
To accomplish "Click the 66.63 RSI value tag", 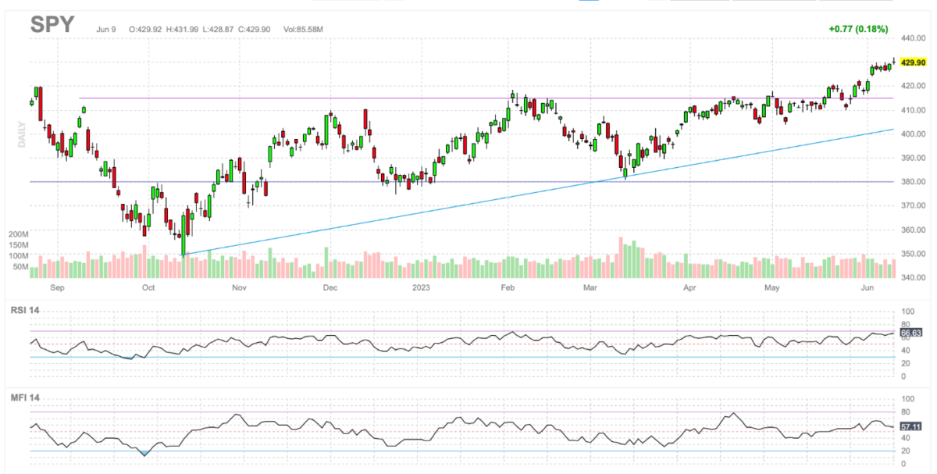I will click(x=911, y=333).
